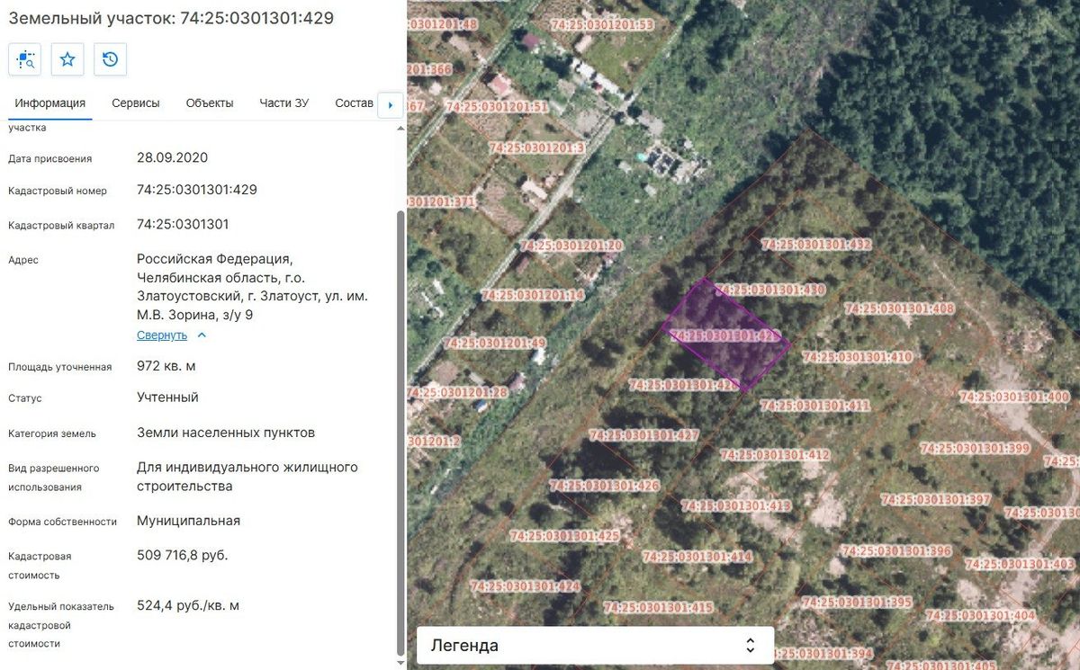Click the area value 972 кв. м

pos(166,366)
